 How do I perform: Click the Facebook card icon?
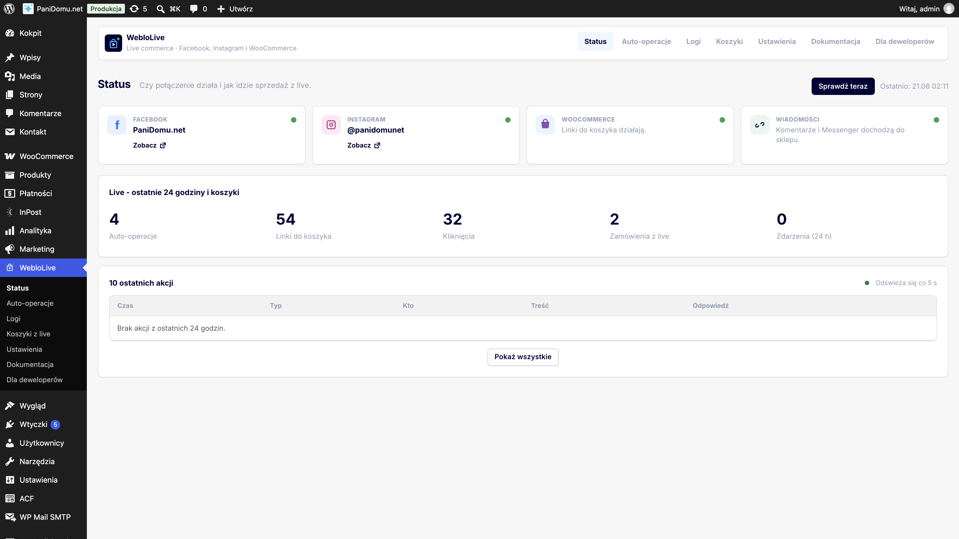click(x=117, y=125)
